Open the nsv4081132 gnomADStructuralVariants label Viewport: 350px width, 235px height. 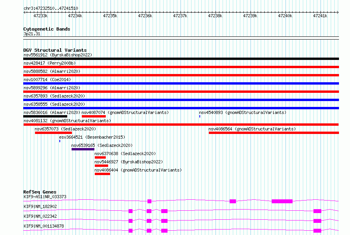[x=67, y=121]
